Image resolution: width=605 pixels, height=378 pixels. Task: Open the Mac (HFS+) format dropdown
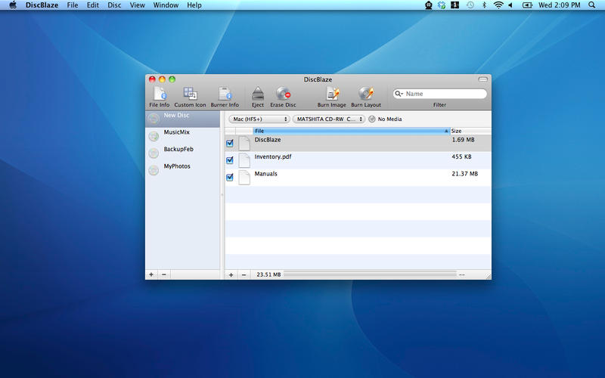[259, 119]
